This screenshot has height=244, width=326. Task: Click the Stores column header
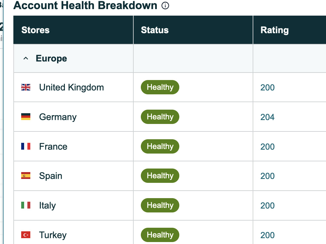point(73,30)
